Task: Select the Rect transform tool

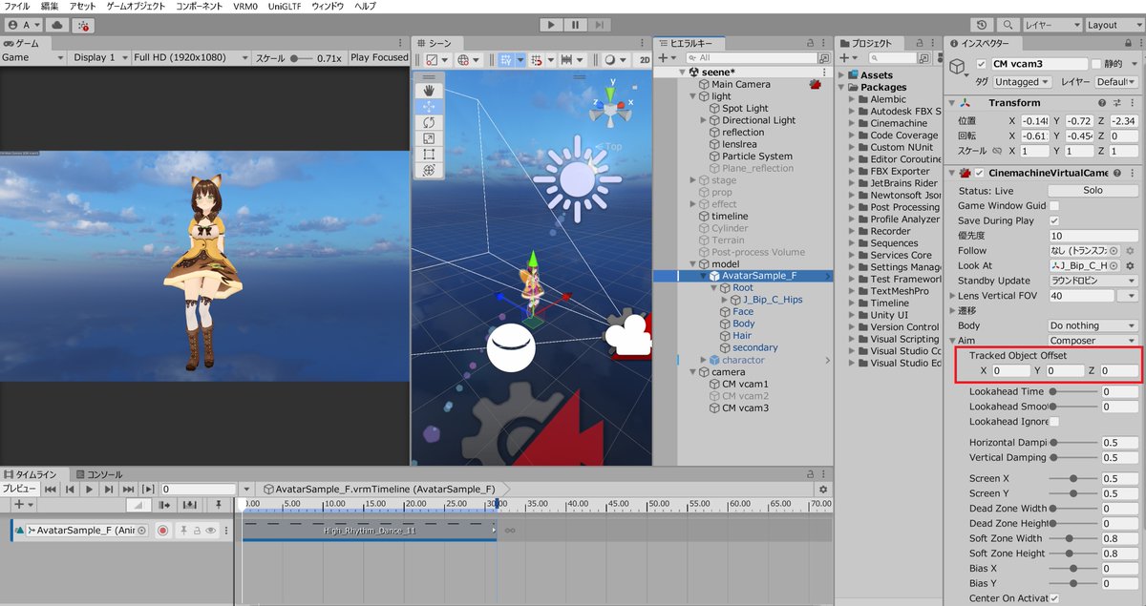Action: 429,154
